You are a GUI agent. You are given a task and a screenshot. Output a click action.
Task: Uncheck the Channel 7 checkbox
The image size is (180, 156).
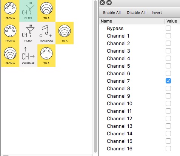coord(168,81)
